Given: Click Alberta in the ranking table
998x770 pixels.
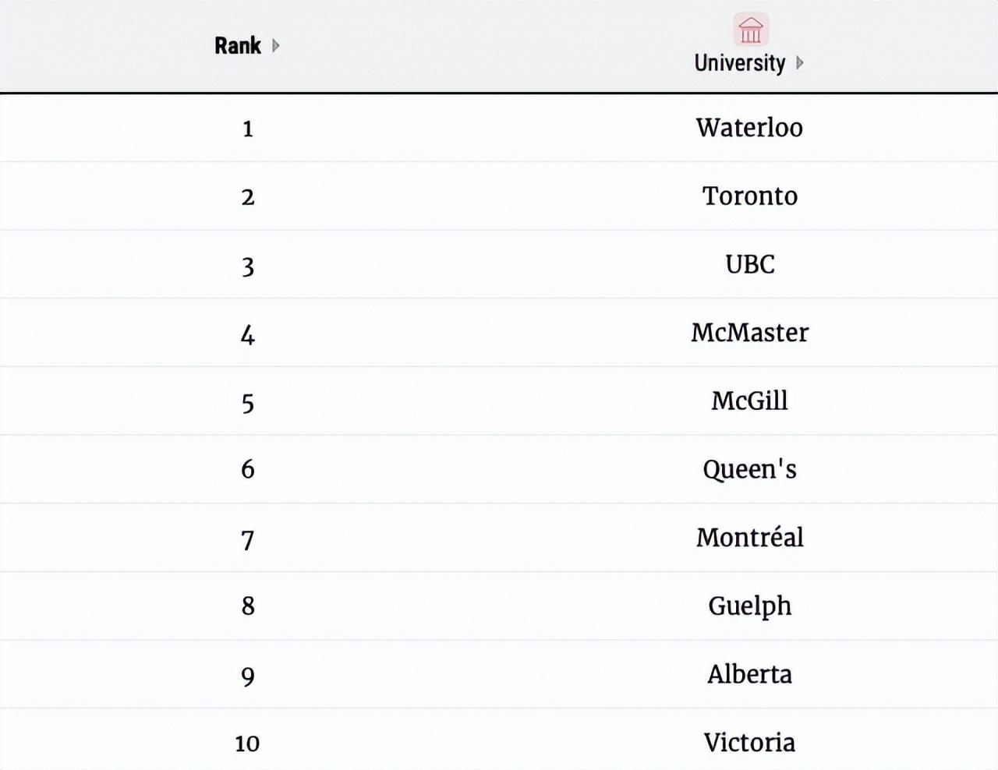Looking at the screenshot, I should [x=749, y=674].
